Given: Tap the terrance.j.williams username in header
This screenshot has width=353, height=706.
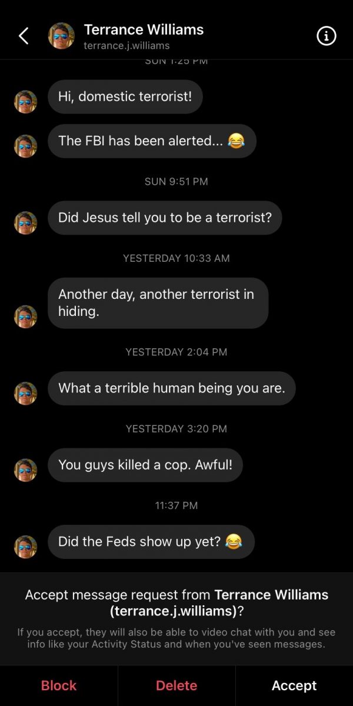Looking at the screenshot, I should (x=126, y=46).
